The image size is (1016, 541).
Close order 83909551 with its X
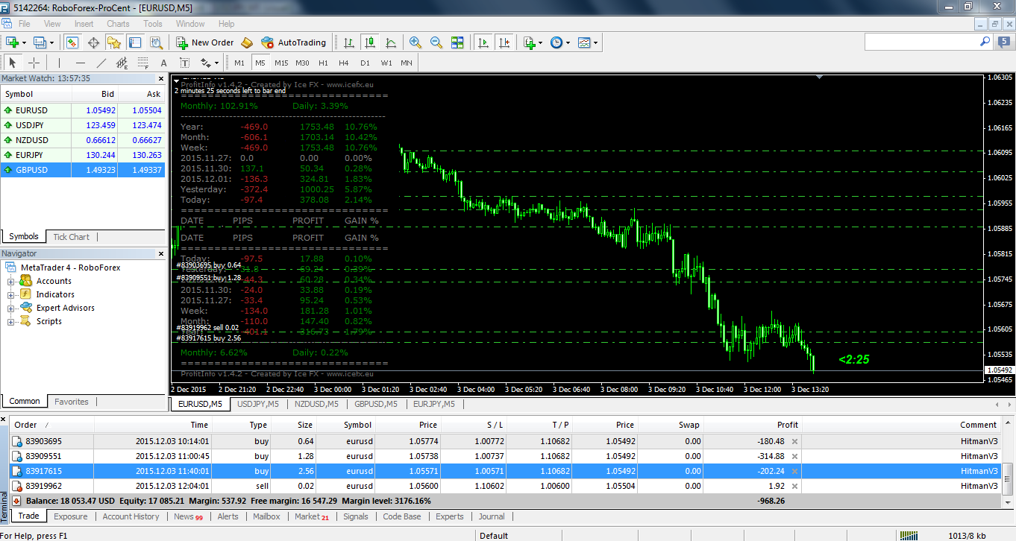point(794,456)
